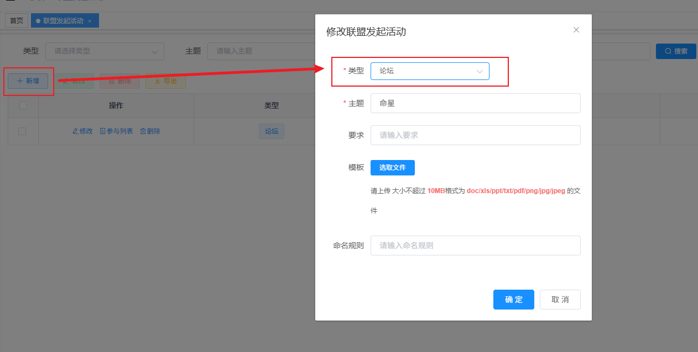Click the 新增 plus button
Image resolution: width=698 pixels, height=352 pixels.
(28, 81)
